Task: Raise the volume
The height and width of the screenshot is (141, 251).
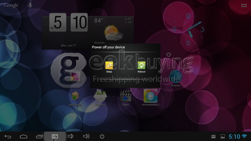Action: pos(86,136)
